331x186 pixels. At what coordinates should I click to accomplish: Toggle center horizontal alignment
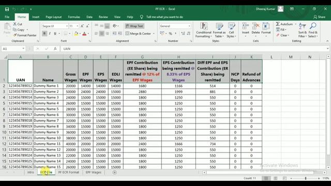(x=102, y=34)
